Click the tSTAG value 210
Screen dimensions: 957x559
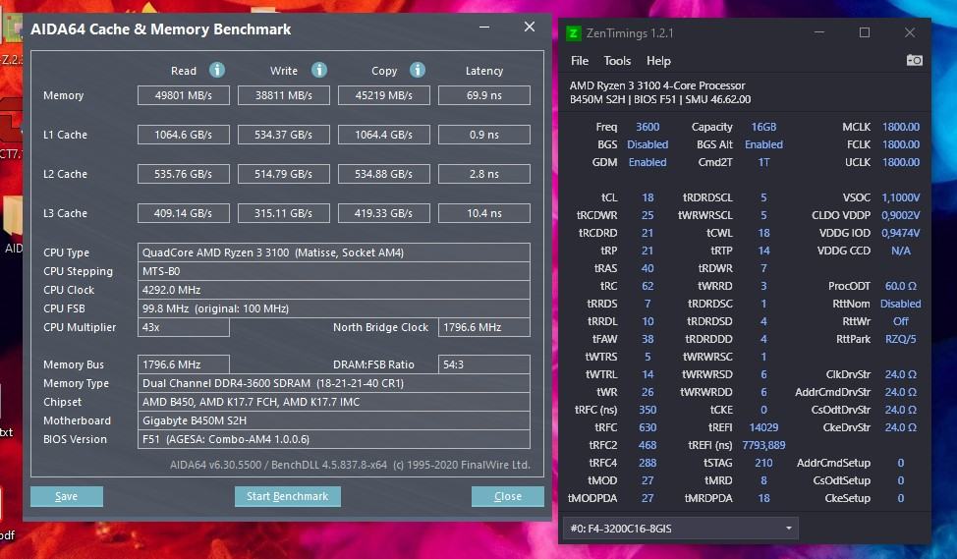tap(763, 463)
